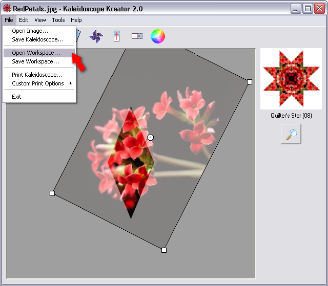Select the pinwheel kaleidoscope shape icon

pyautogui.click(x=96, y=36)
